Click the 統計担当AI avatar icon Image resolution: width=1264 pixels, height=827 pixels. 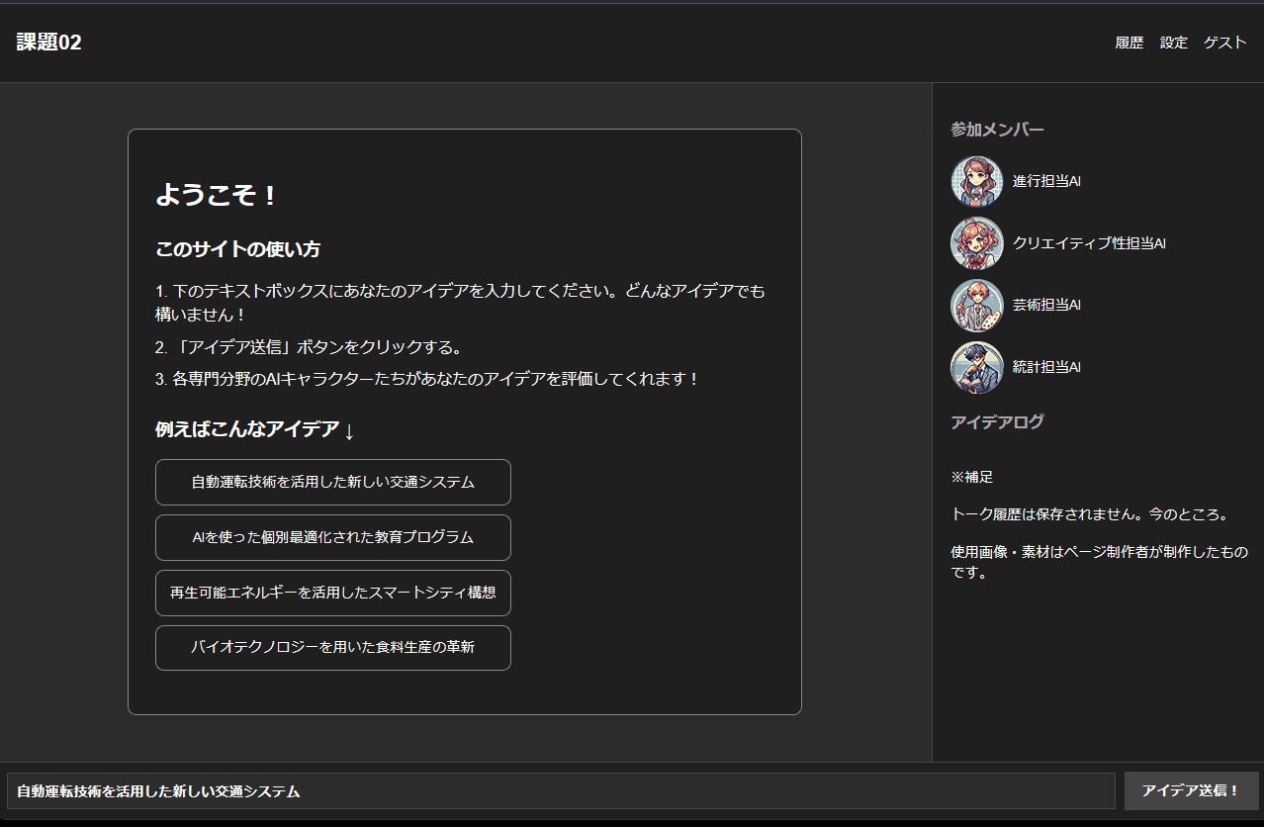[976, 367]
